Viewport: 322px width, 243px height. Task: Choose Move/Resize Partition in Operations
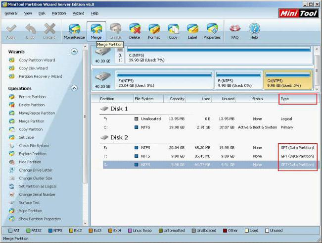(37, 113)
